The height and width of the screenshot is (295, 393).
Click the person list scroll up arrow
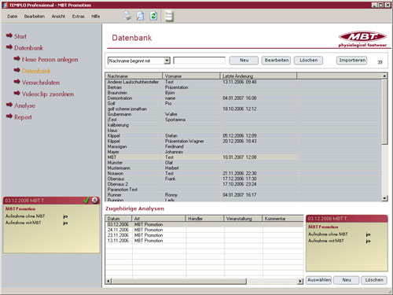(x=384, y=76)
